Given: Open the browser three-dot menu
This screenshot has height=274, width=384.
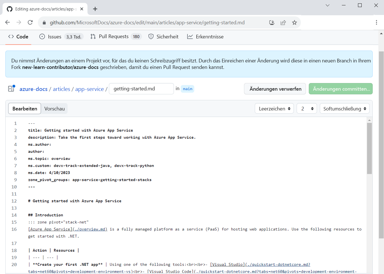Looking at the screenshot, I should coord(377,22).
